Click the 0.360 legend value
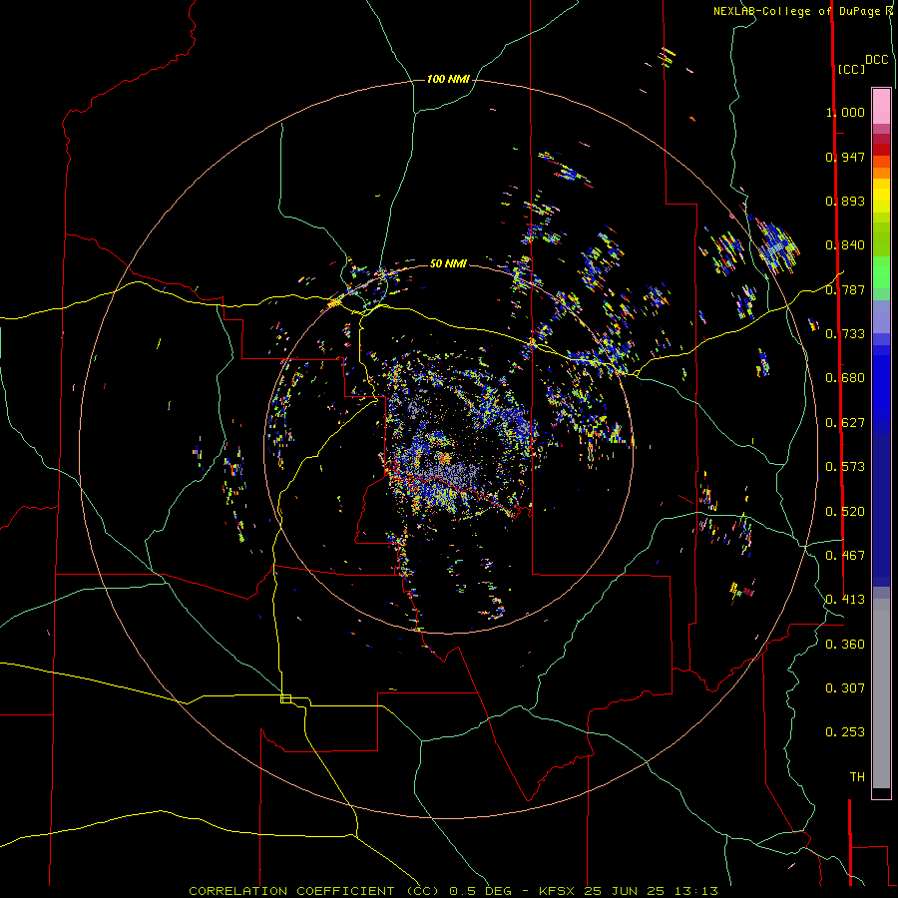 click(845, 645)
